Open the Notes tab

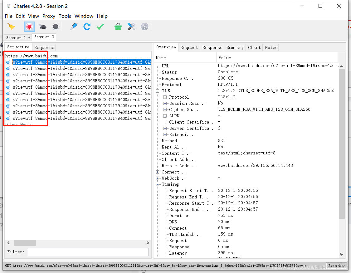coord(271,47)
